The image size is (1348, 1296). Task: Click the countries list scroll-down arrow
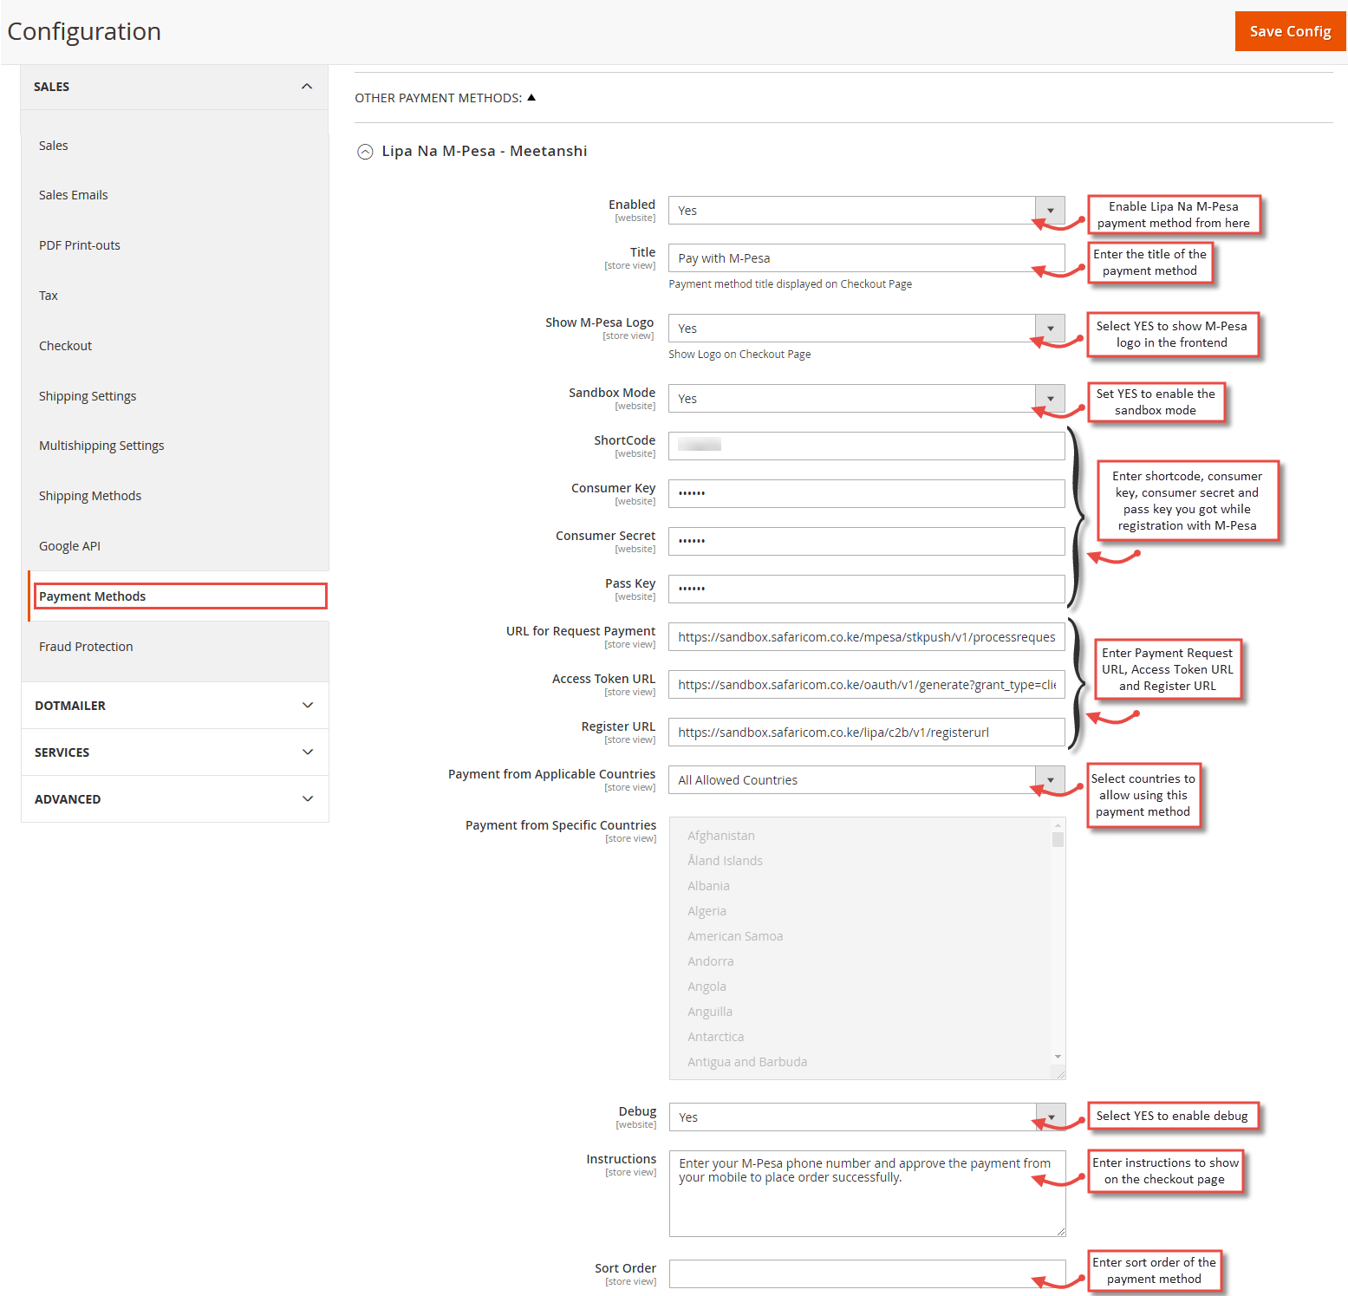click(x=1058, y=1057)
